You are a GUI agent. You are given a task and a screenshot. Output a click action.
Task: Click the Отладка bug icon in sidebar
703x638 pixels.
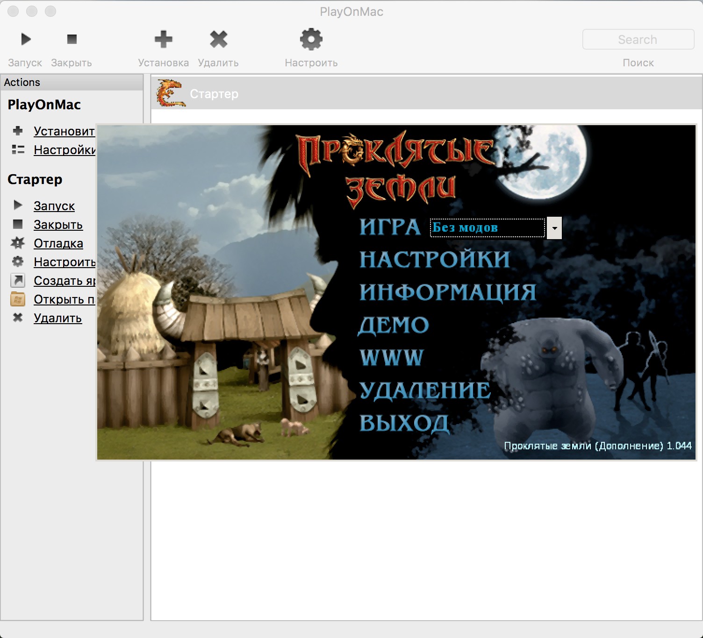(x=18, y=243)
